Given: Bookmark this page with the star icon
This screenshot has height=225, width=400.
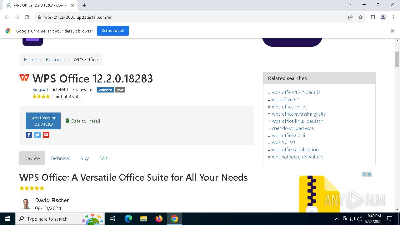Looking at the screenshot, I should [x=361, y=17].
